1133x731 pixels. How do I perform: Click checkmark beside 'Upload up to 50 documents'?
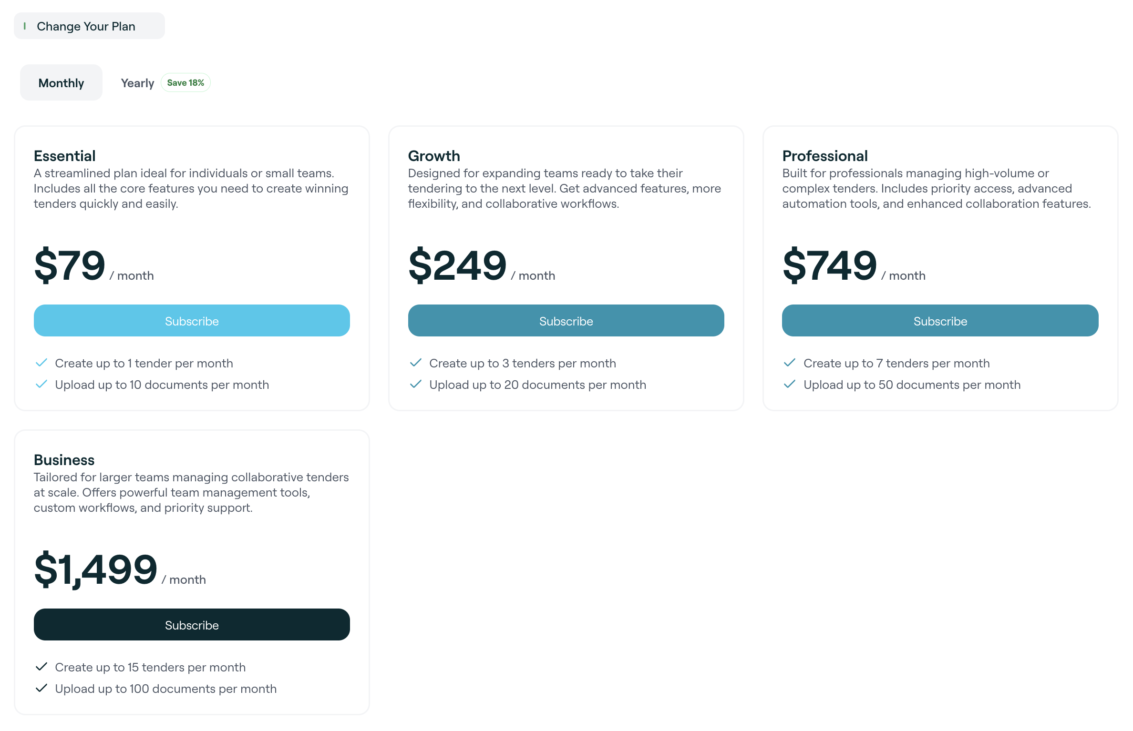(x=790, y=384)
